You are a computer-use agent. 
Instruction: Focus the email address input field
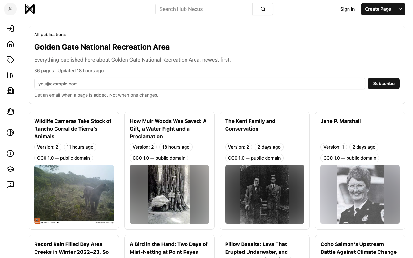click(200, 84)
